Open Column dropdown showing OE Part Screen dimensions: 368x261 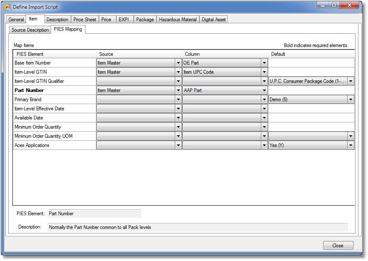pyautogui.click(x=264, y=63)
